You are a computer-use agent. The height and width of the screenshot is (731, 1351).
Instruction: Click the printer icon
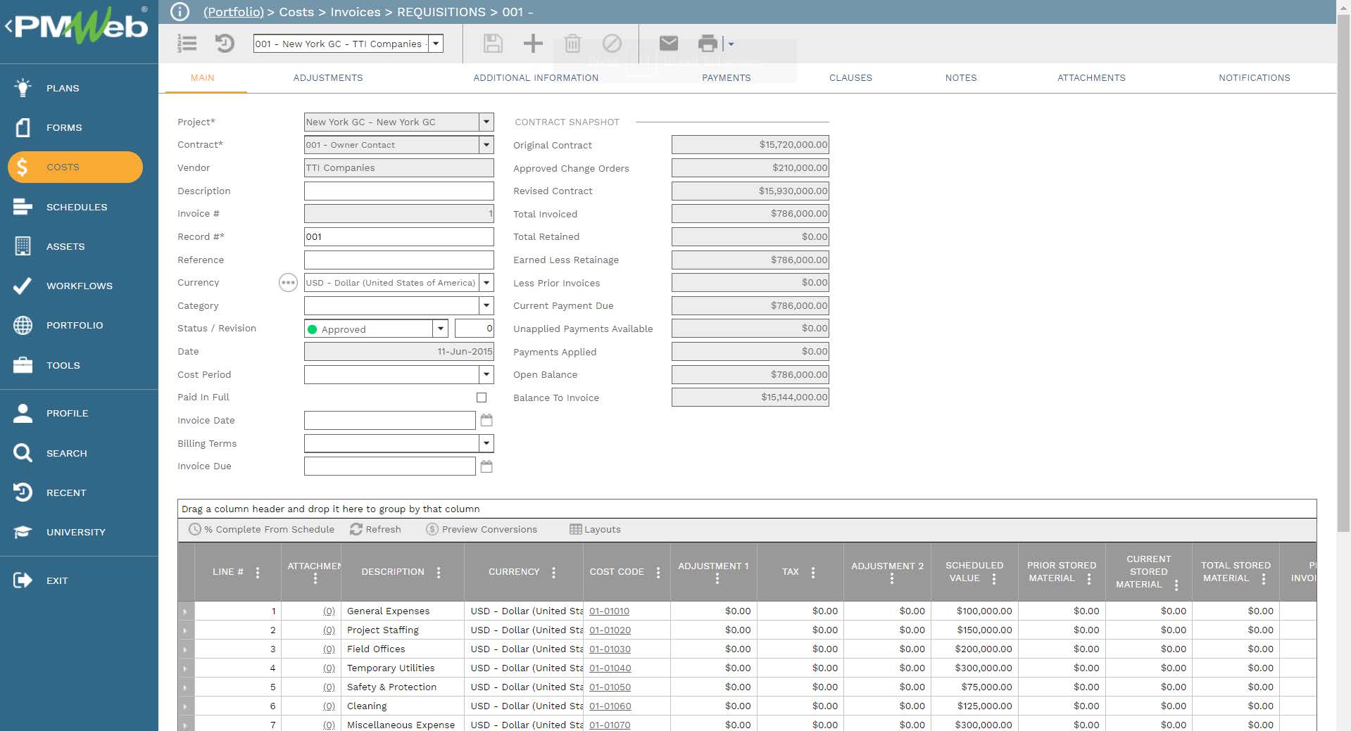click(708, 44)
